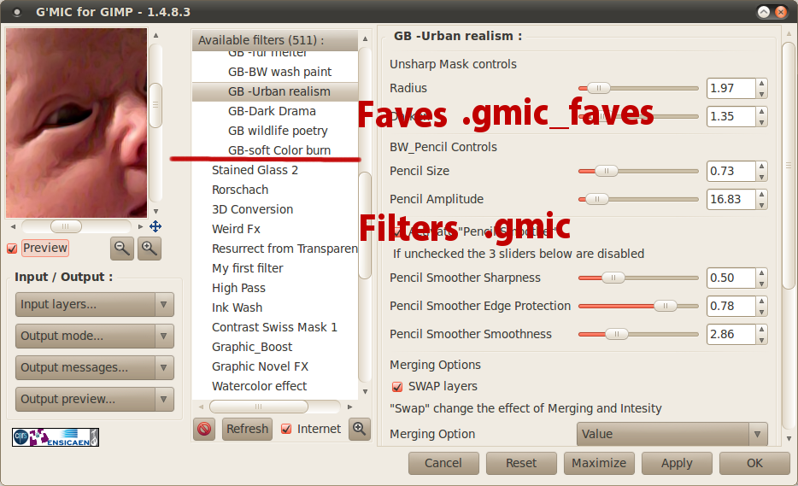Click the Radius slider
Screen dimensions: 798x486
[x=638, y=89]
